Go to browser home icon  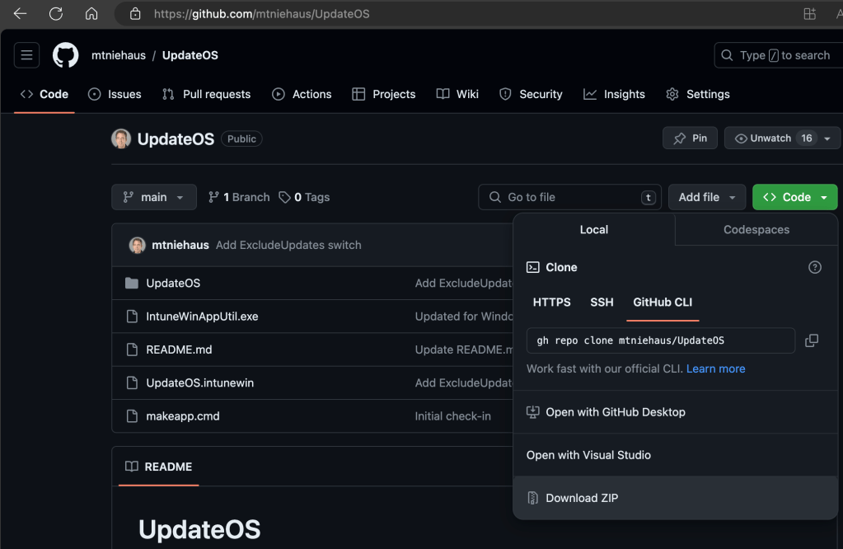pyautogui.click(x=91, y=14)
